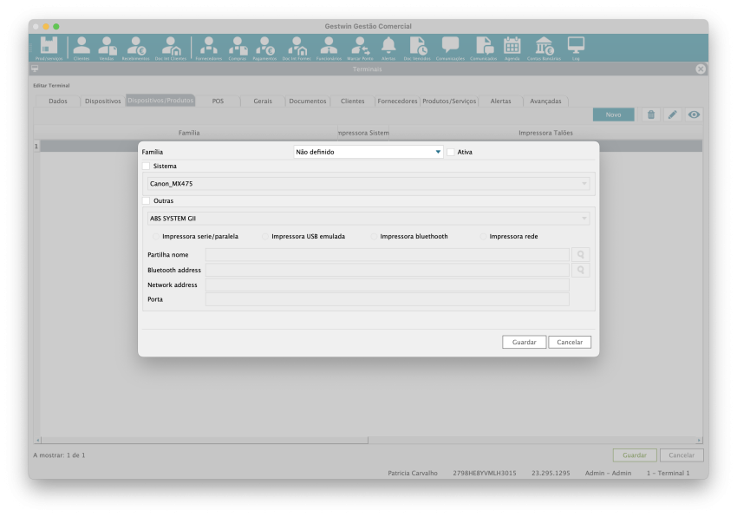Screen dimensions: 737x517
Task: Open the Fornecedores toolbar icon
Action: [209, 48]
